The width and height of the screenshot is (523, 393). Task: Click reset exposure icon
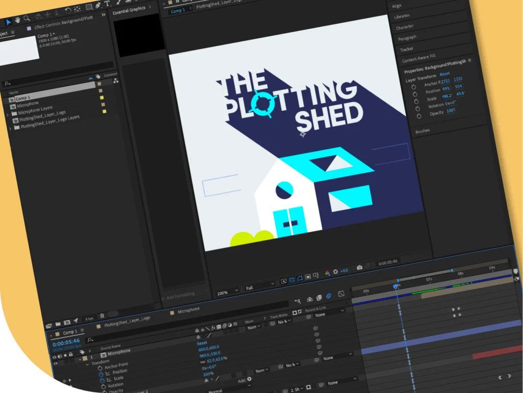336,272
